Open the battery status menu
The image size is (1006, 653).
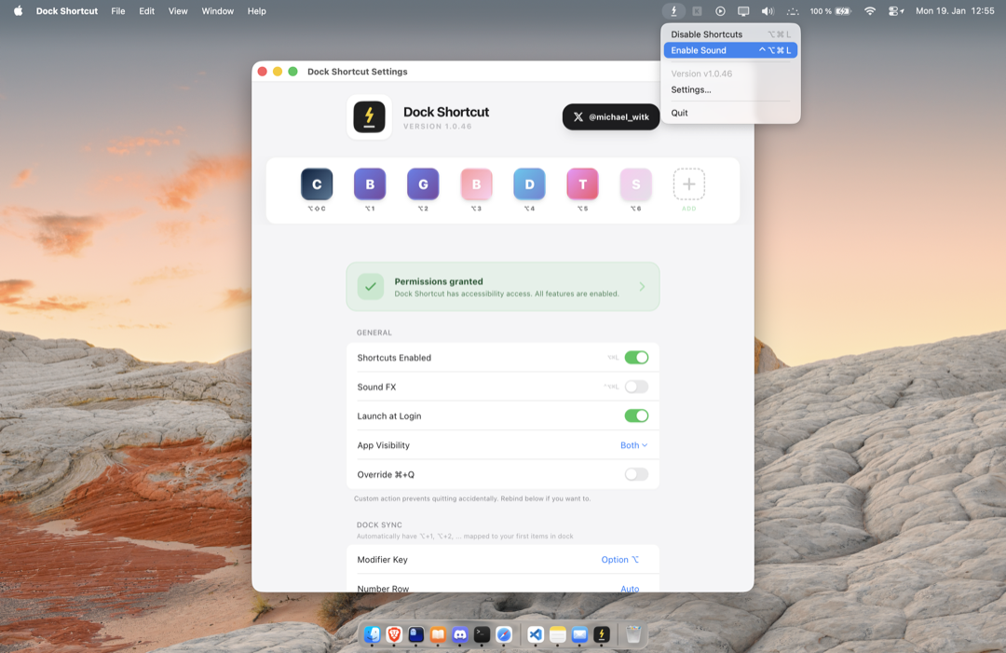click(830, 11)
